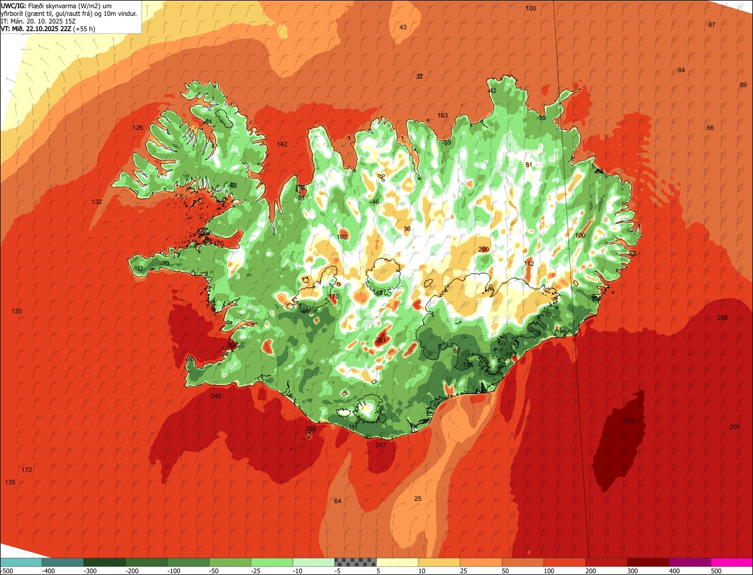The height and width of the screenshot is (575, 753).
Task: Click the legend swatch between -300 and -200
Action: pyautogui.click(x=105, y=562)
